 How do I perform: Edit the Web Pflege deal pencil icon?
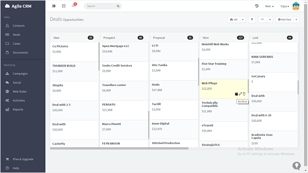coord(240,94)
